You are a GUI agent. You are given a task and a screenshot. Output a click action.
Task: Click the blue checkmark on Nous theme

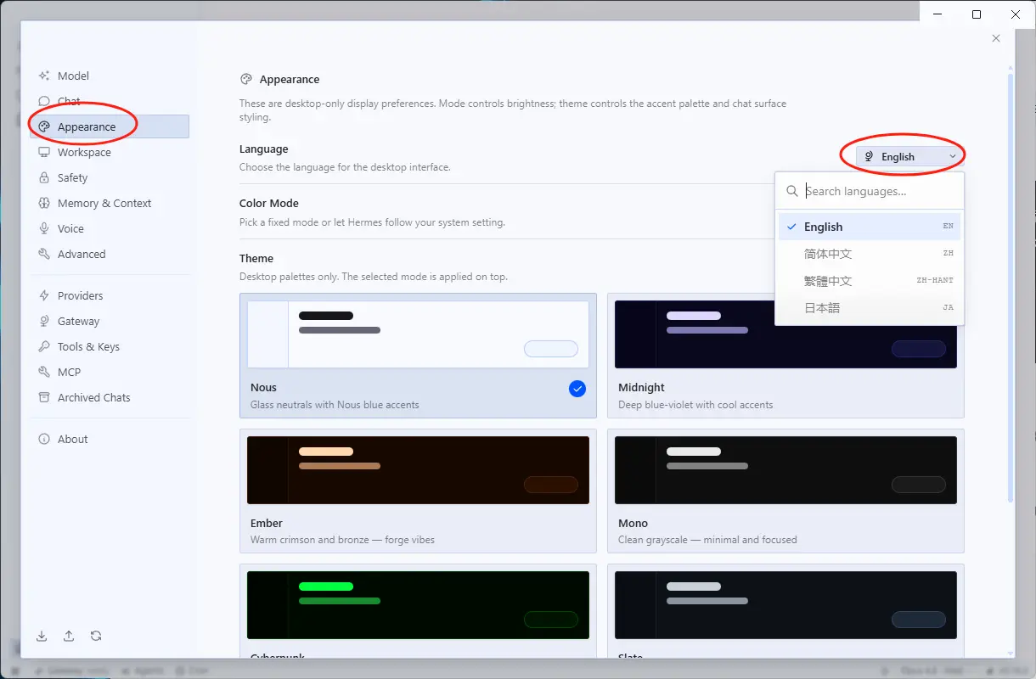[577, 389]
